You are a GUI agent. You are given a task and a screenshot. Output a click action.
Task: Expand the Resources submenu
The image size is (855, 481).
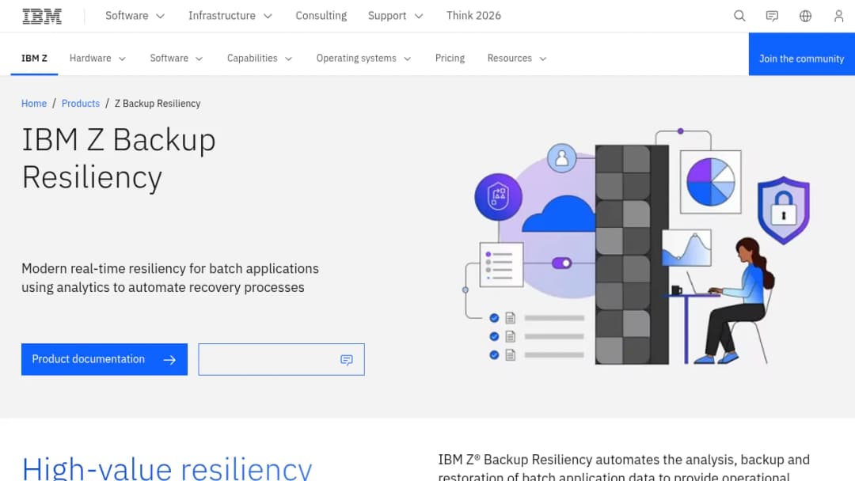coord(517,59)
